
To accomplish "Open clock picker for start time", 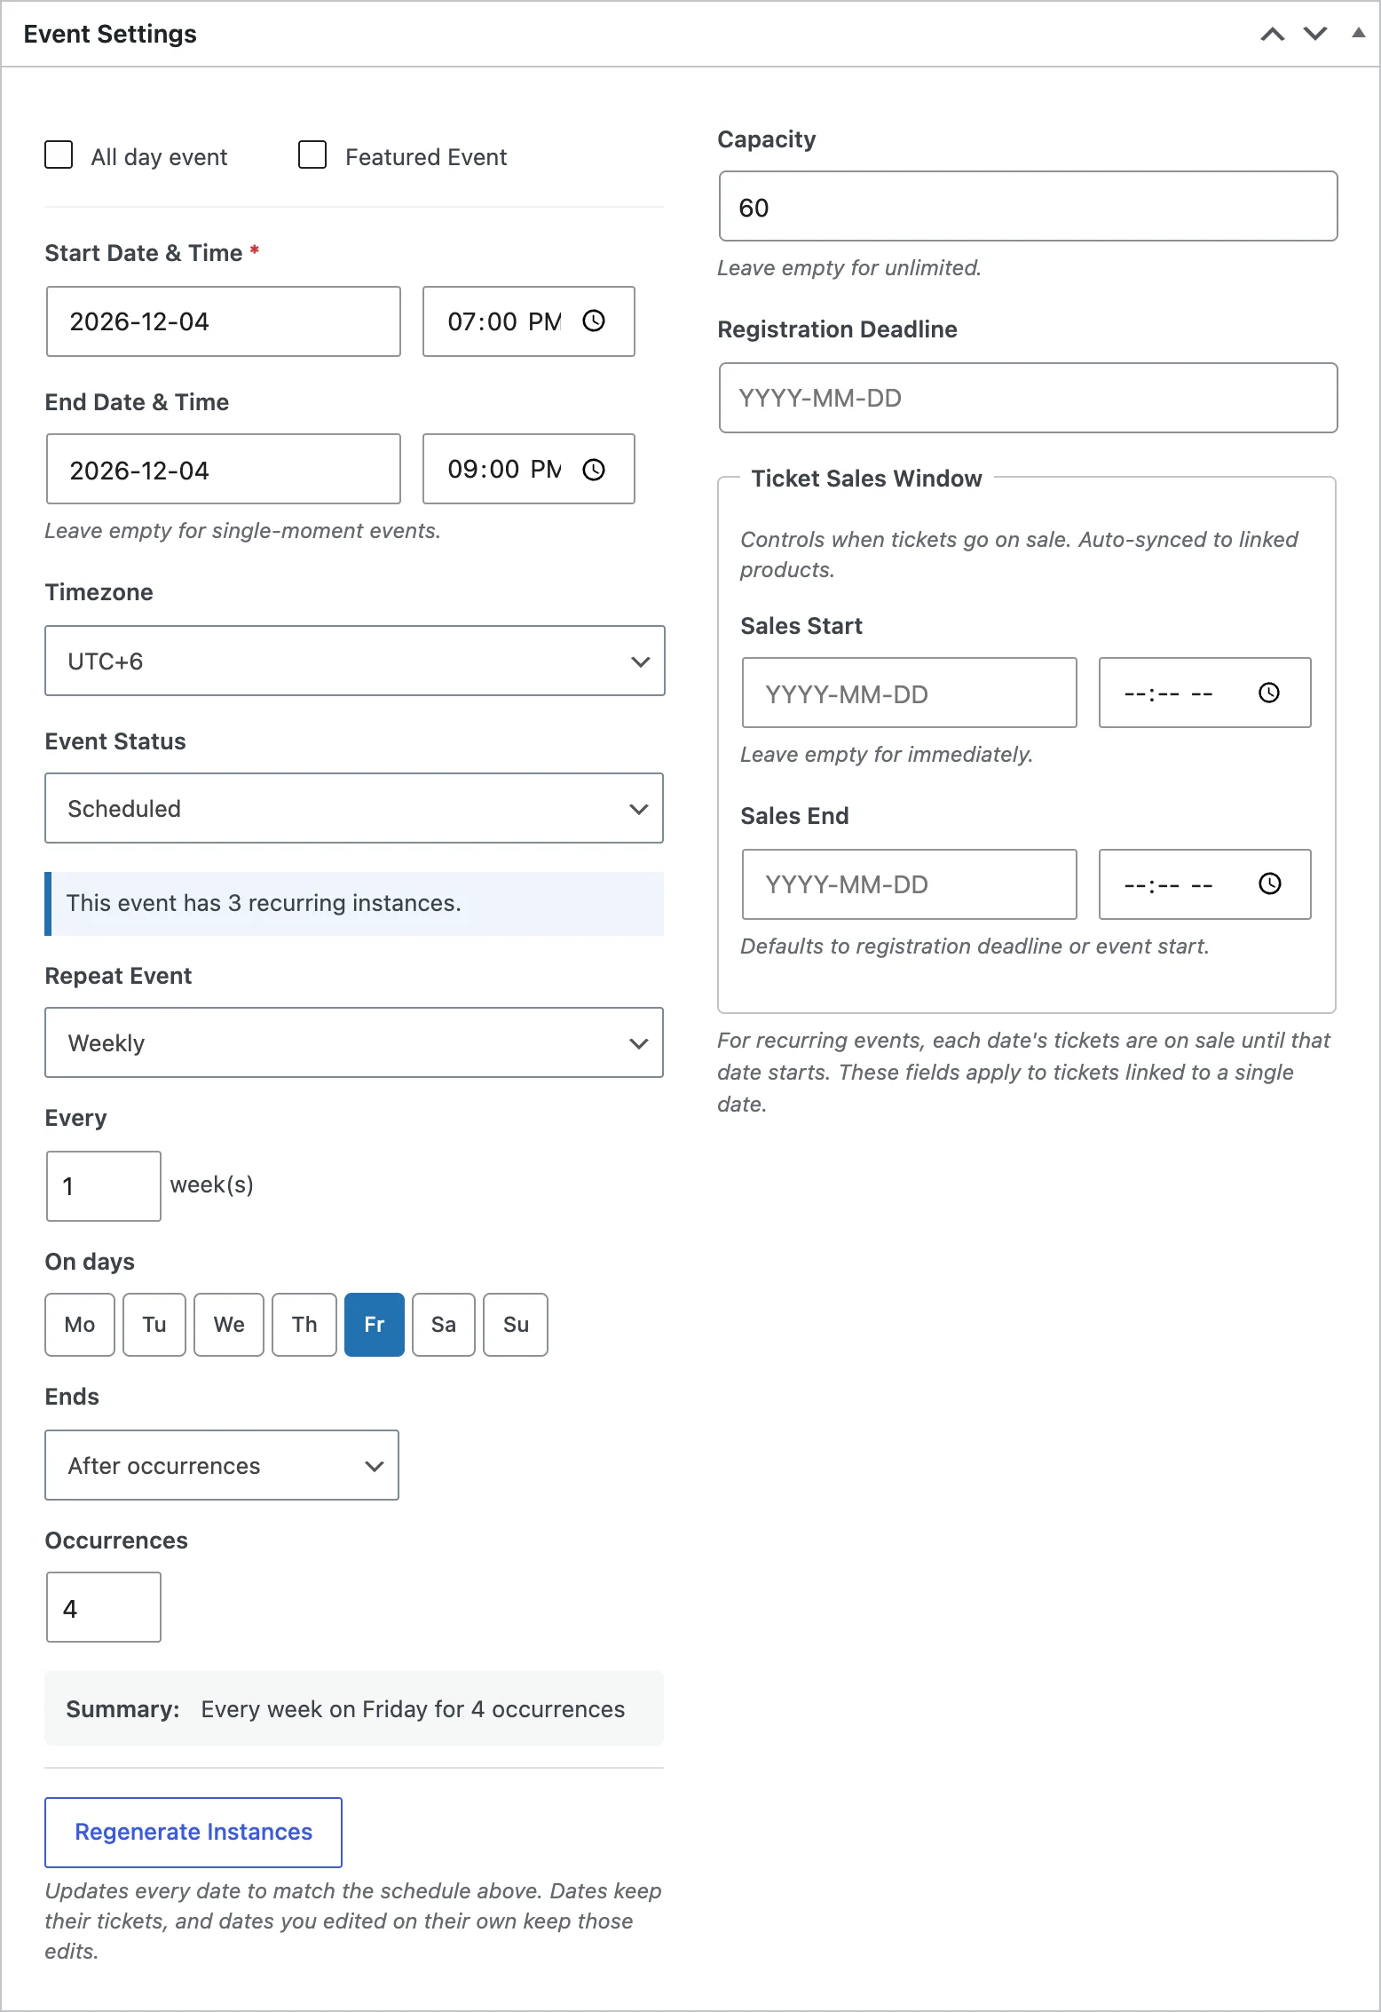I will (x=594, y=321).
